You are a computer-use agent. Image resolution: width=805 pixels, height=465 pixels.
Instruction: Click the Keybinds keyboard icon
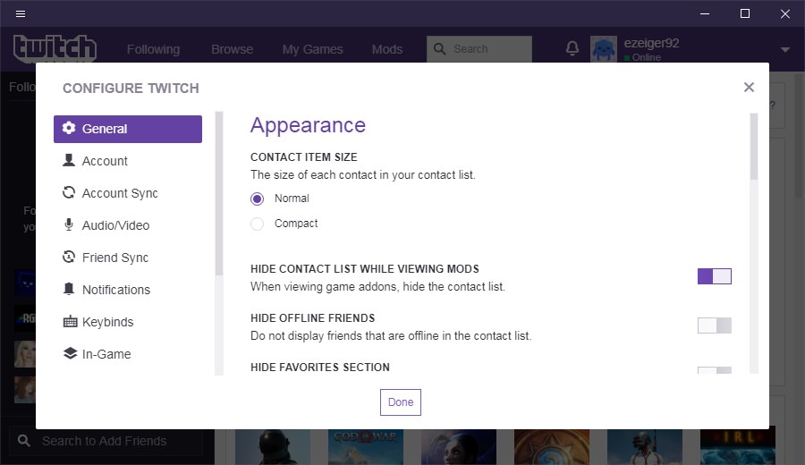point(70,322)
